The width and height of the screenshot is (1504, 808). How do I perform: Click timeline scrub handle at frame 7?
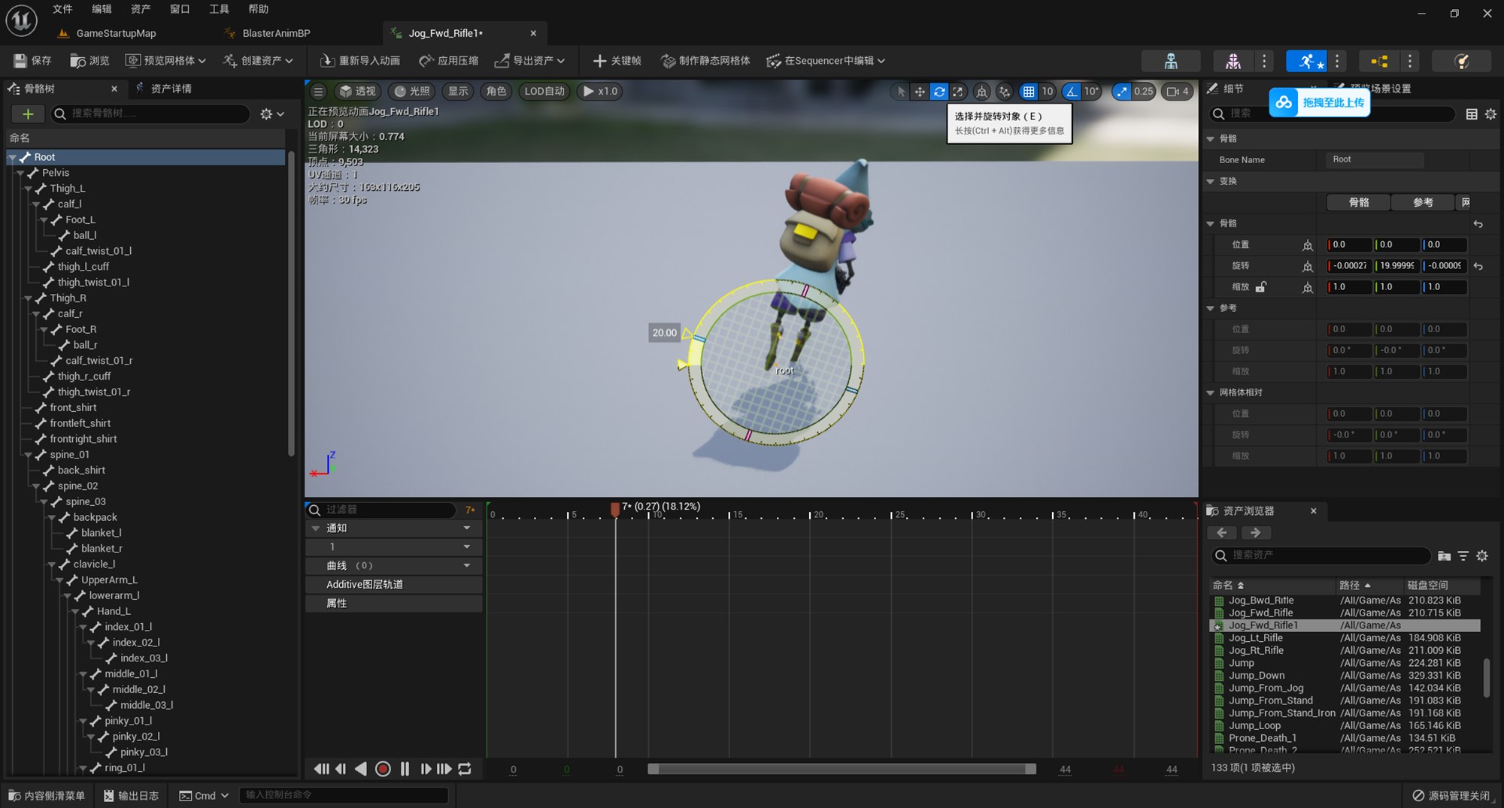point(615,510)
